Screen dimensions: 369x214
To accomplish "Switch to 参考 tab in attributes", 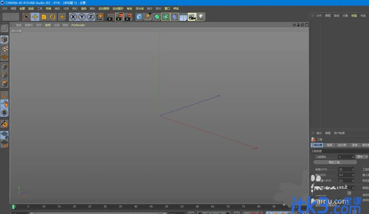I will (355, 145).
